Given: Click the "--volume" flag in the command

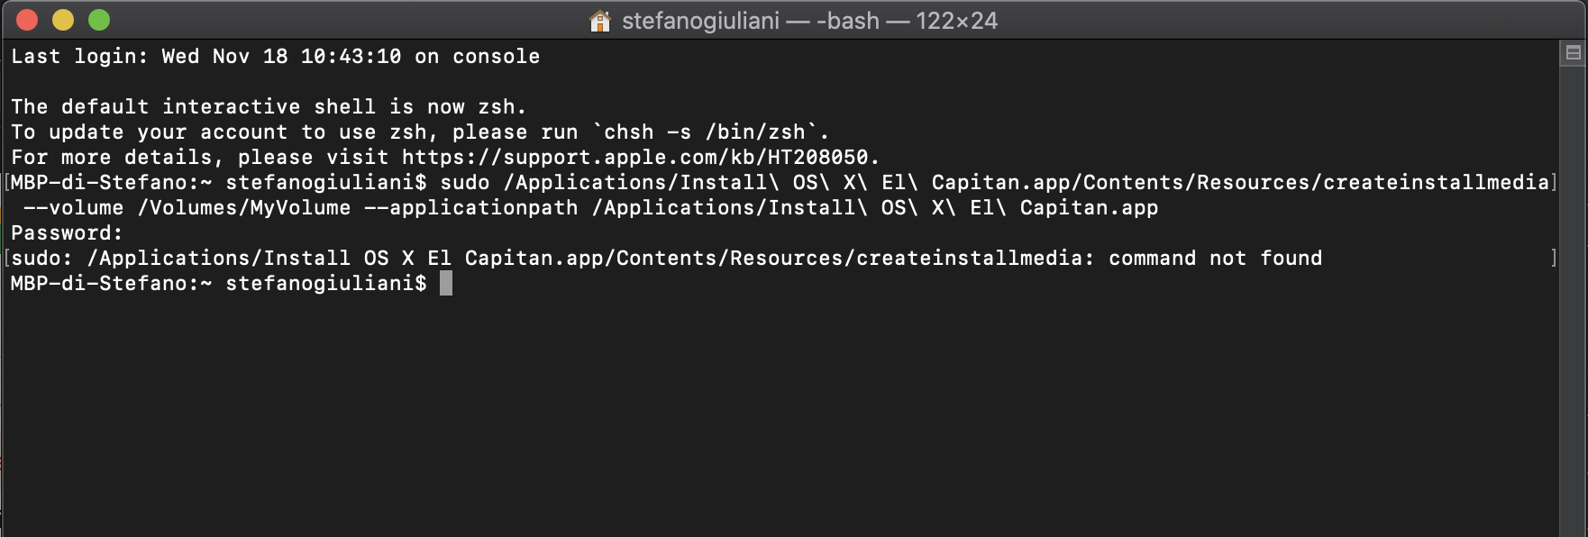Looking at the screenshot, I should pyautogui.click(x=73, y=208).
